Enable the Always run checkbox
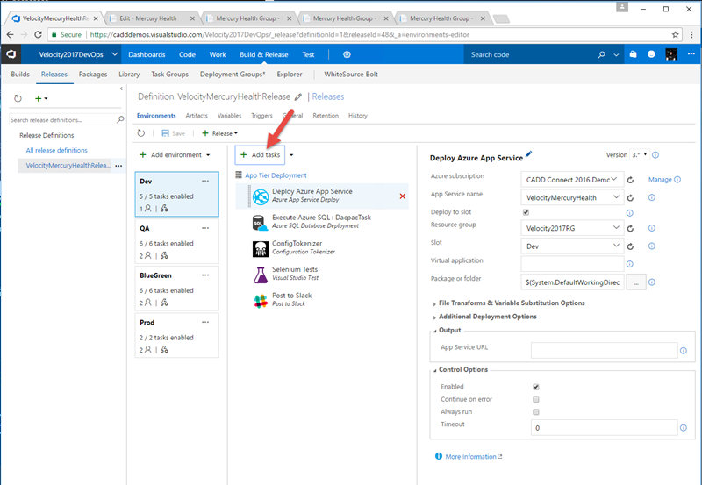This screenshot has height=485, width=702. 536,411
